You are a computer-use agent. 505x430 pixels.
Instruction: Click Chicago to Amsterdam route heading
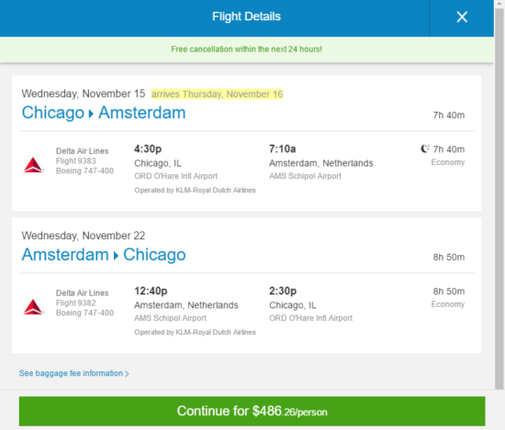point(104,113)
